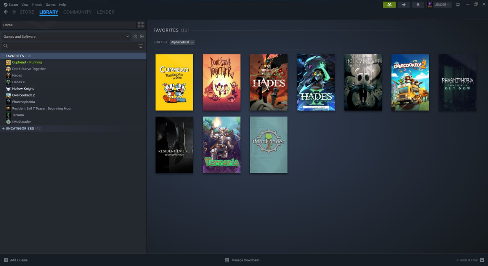
Task: Open the Hollow Knight cover thumbnail
Action: [x=363, y=82]
